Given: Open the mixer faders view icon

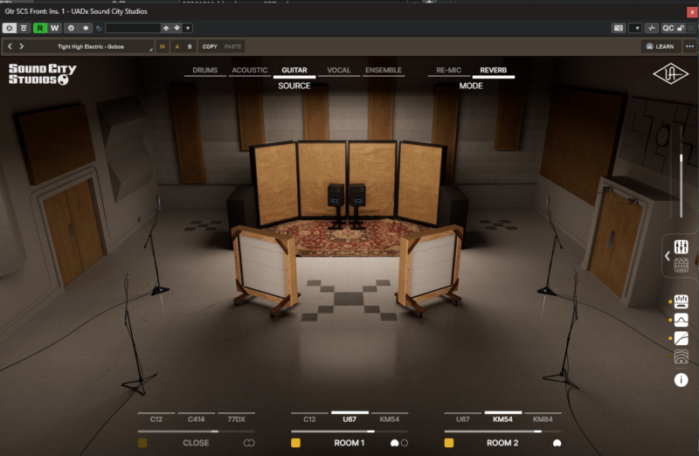Looking at the screenshot, I should tap(682, 246).
